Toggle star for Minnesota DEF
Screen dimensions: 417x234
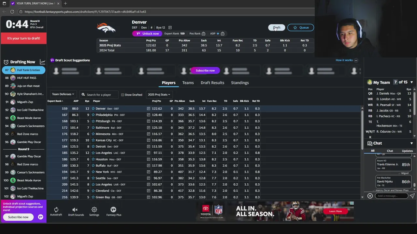pos(93,134)
